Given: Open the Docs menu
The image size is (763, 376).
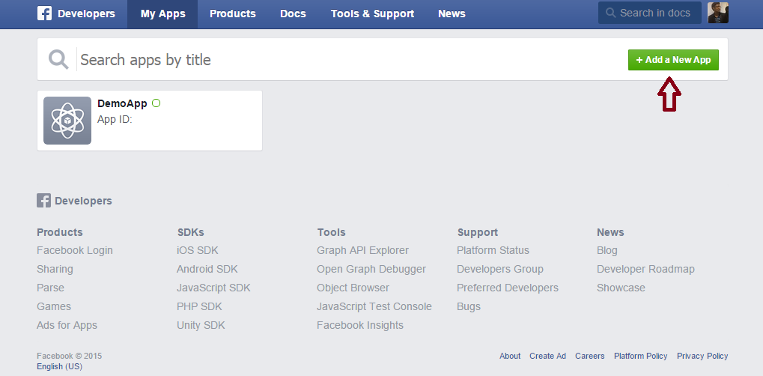Looking at the screenshot, I should tap(293, 13).
